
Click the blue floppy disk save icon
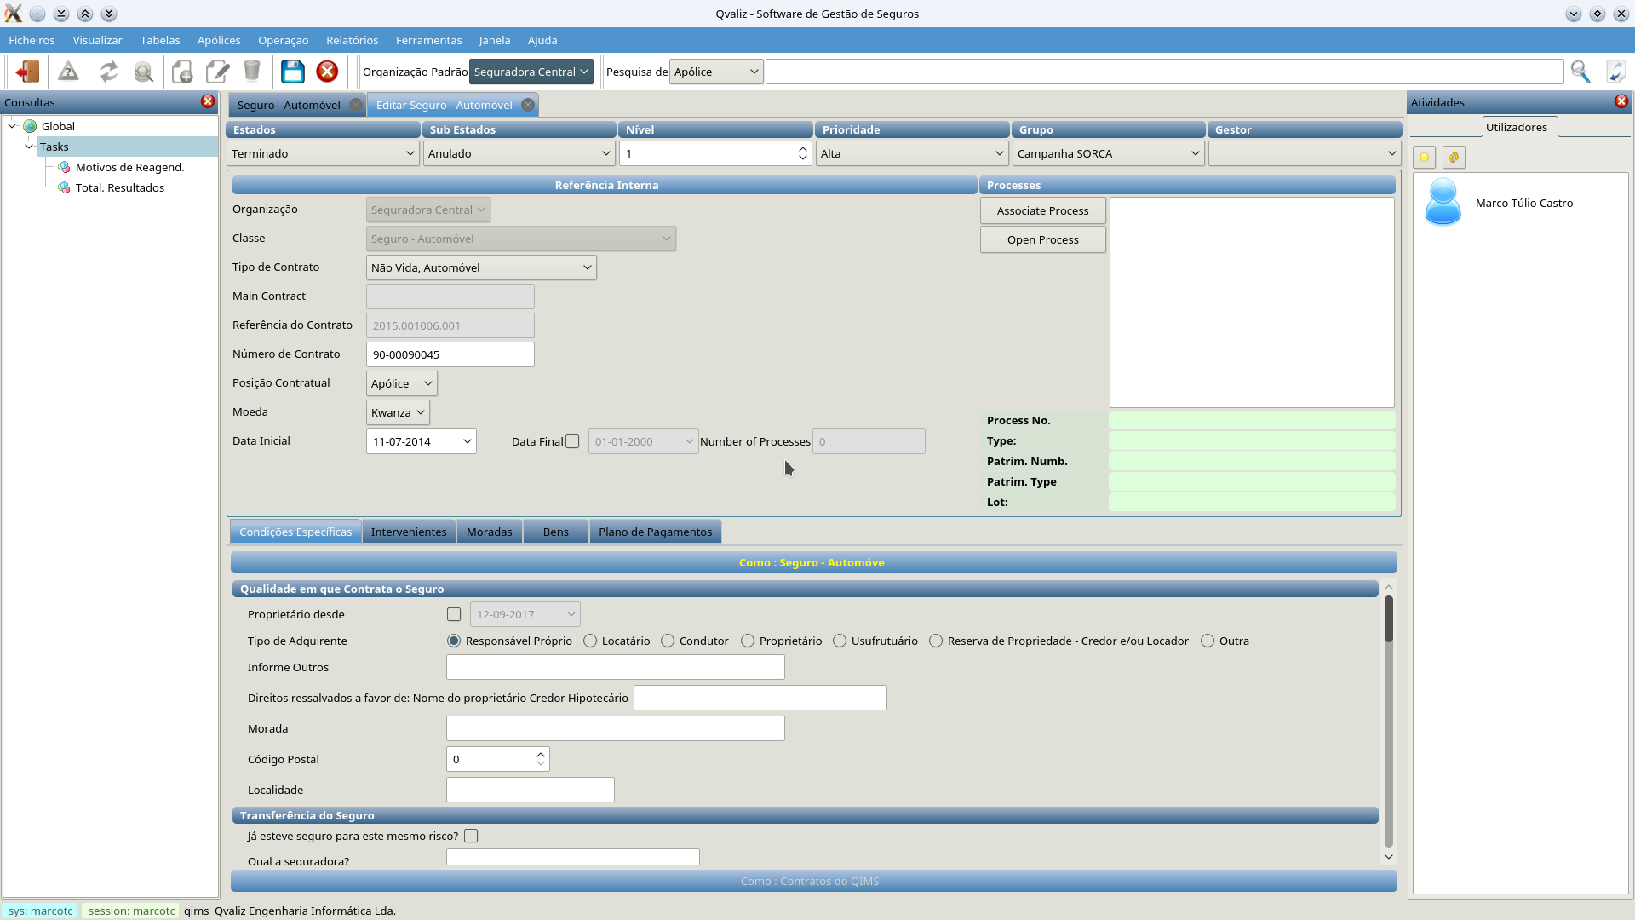(293, 72)
